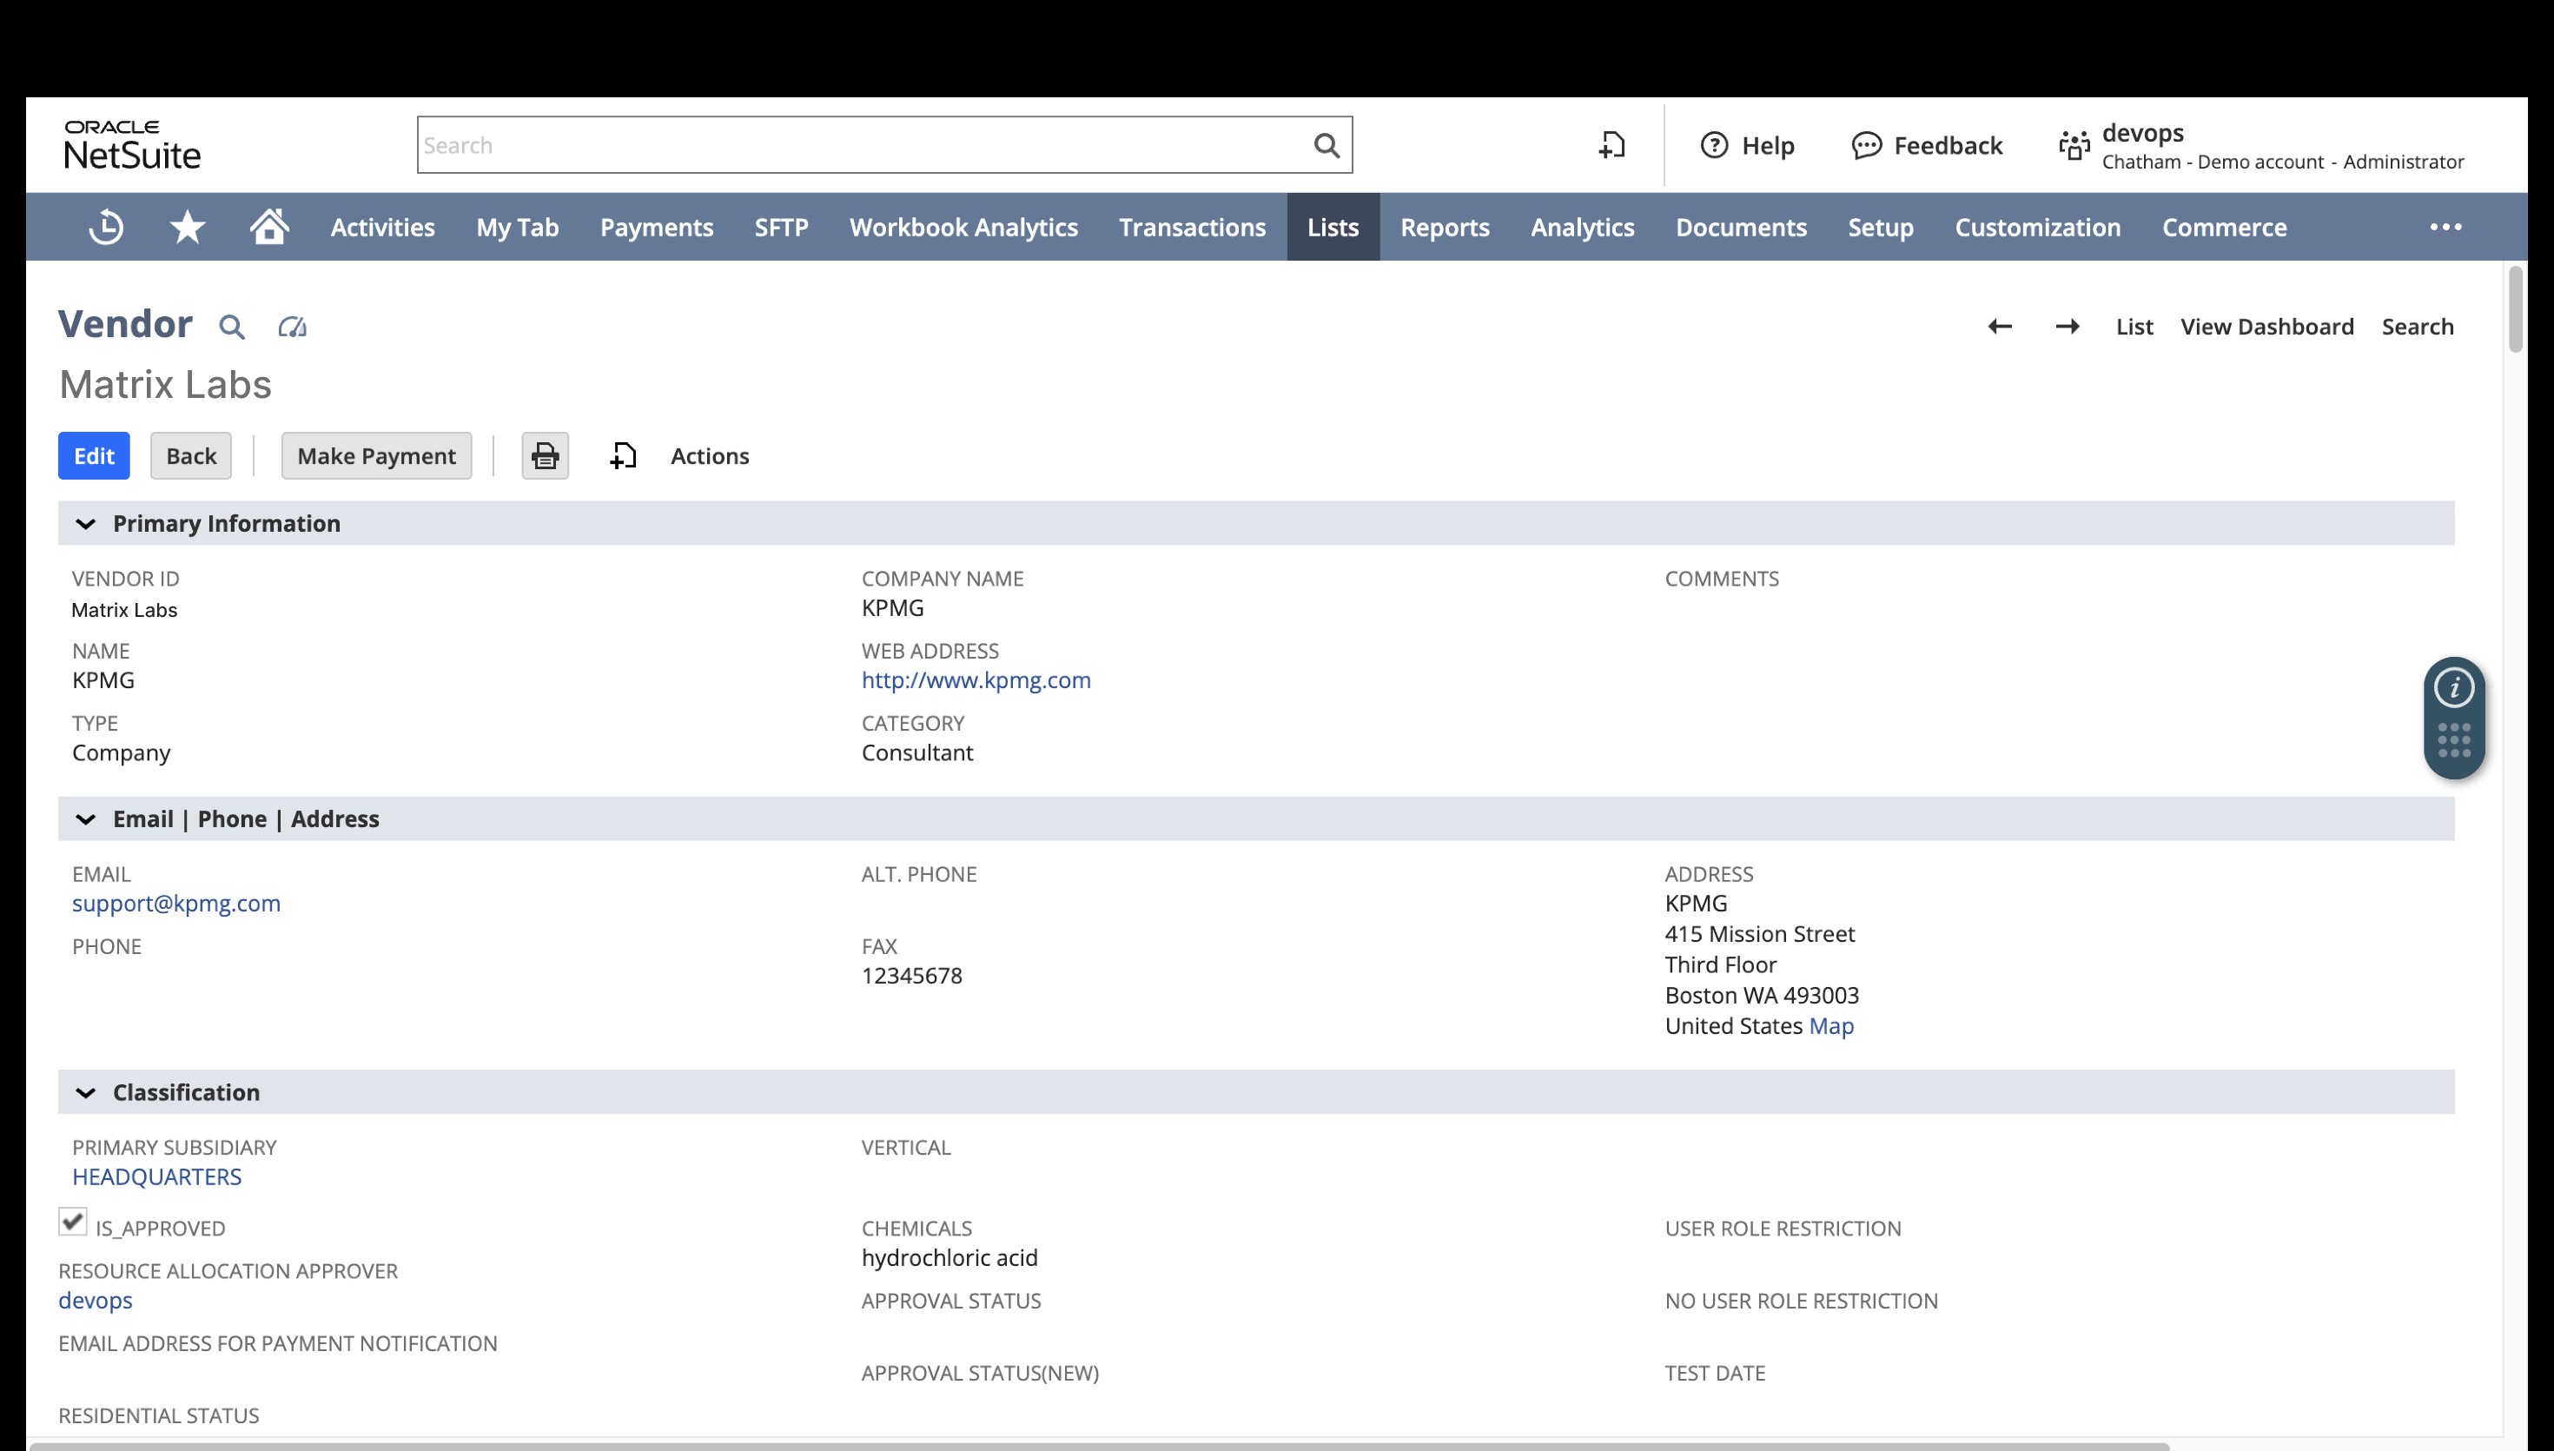Open the Map link in the address

pos(1831,1026)
